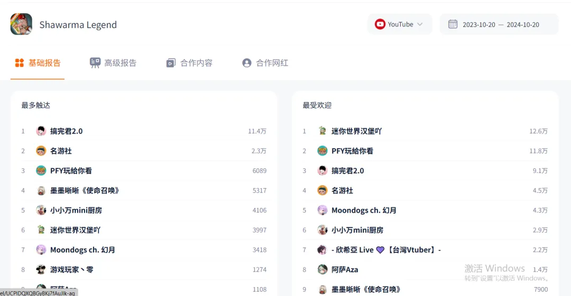Open avatar of 名游社 in 最多触达

[x=41, y=150]
